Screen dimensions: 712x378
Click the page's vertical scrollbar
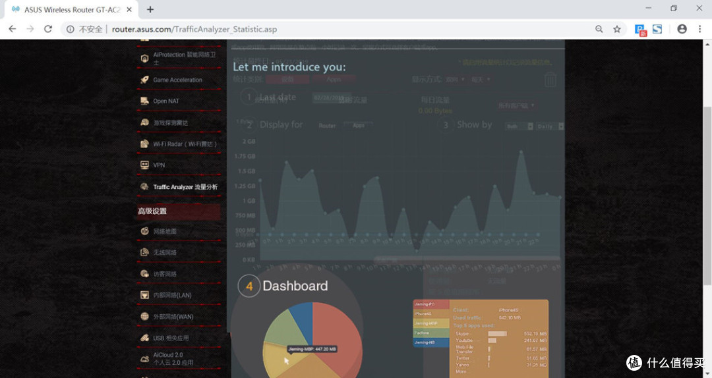(707, 195)
